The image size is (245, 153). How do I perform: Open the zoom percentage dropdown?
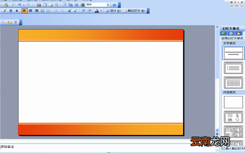click(x=108, y=5)
